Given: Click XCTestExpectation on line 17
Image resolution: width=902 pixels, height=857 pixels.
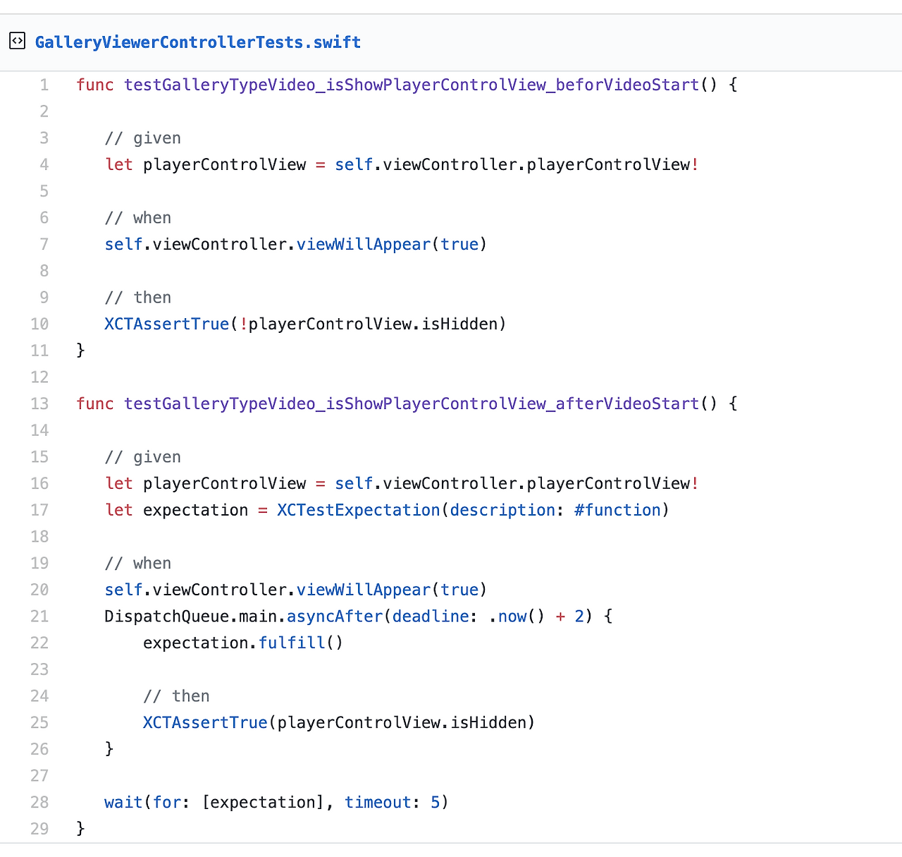Looking at the screenshot, I should (x=358, y=510).
